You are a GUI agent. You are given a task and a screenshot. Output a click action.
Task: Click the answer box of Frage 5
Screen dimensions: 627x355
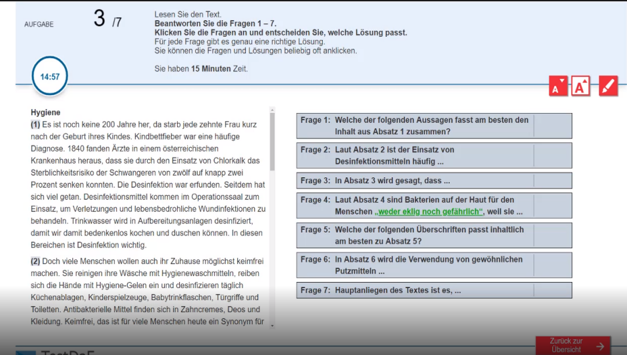(x=553, y=235)
